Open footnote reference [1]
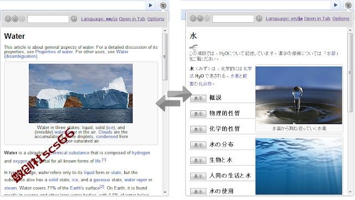Screen dimensions: 355x200 [x=104, y=160]
